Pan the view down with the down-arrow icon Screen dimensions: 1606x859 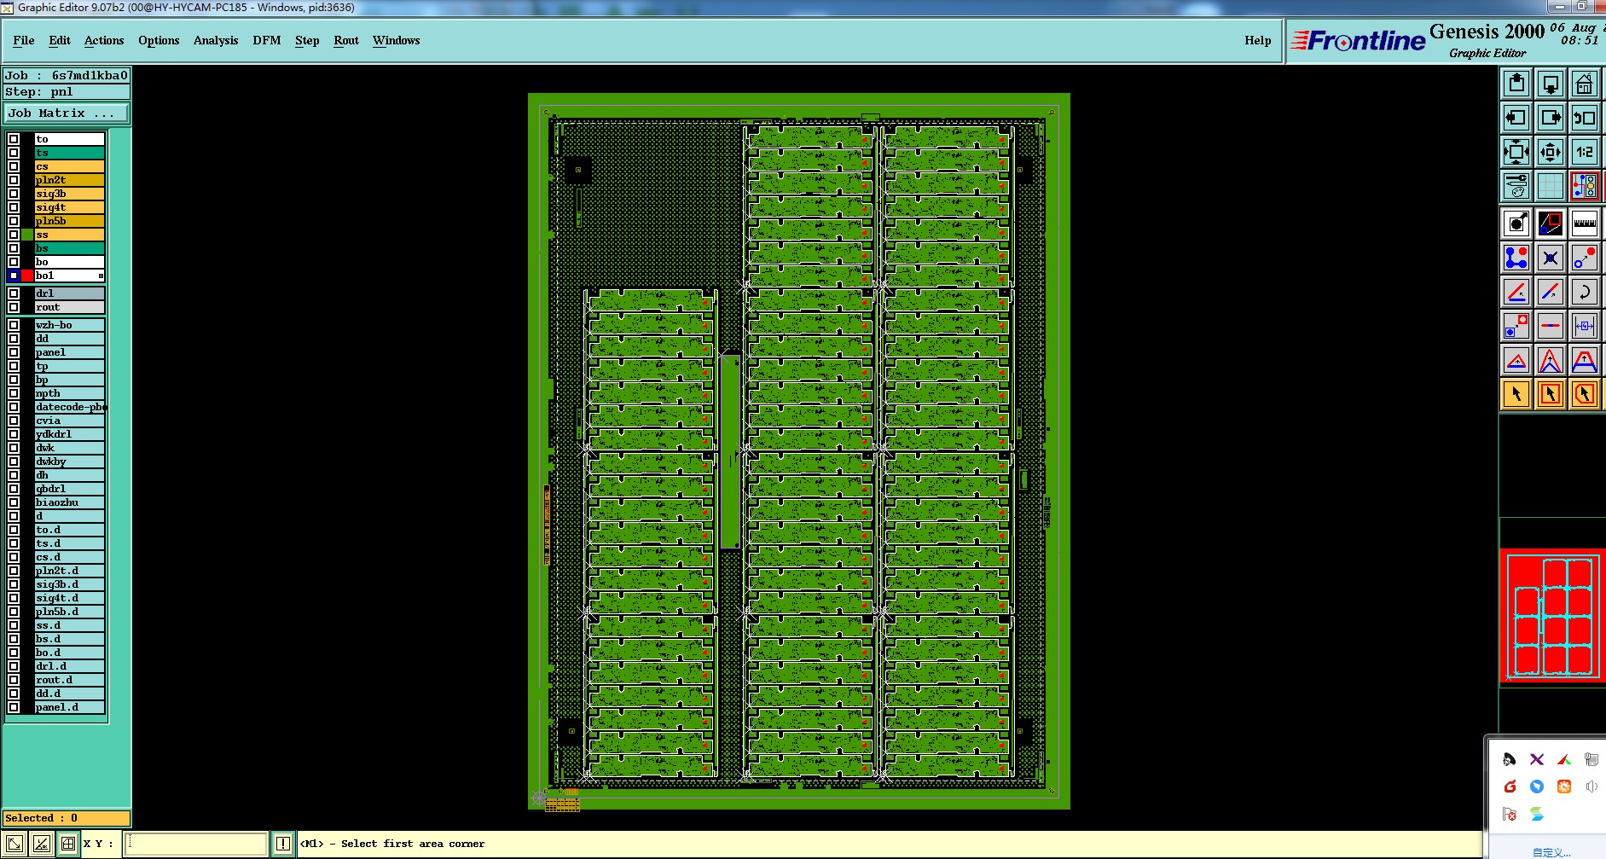point(1551,84)
